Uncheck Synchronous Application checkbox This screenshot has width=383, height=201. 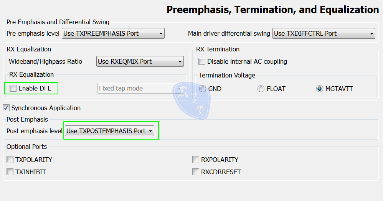pyautogui.click(x=6, y=108)
